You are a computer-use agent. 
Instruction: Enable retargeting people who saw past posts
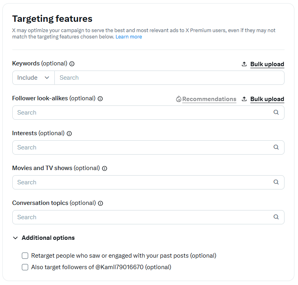25,256
